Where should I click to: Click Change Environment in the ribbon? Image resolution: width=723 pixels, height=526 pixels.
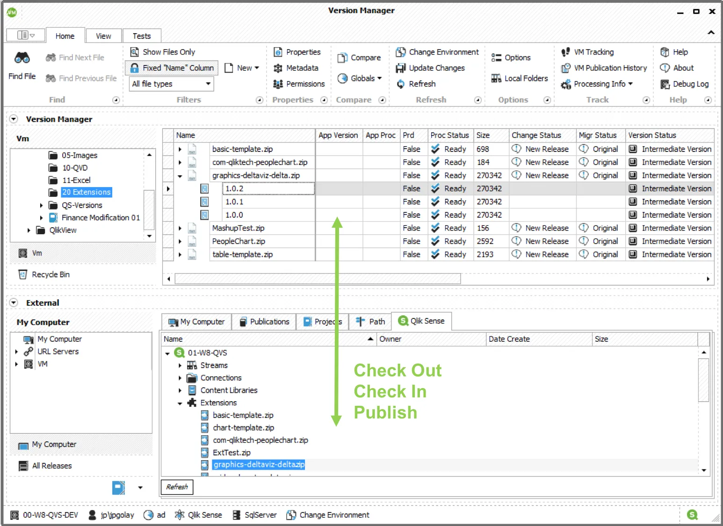[437, 52]
